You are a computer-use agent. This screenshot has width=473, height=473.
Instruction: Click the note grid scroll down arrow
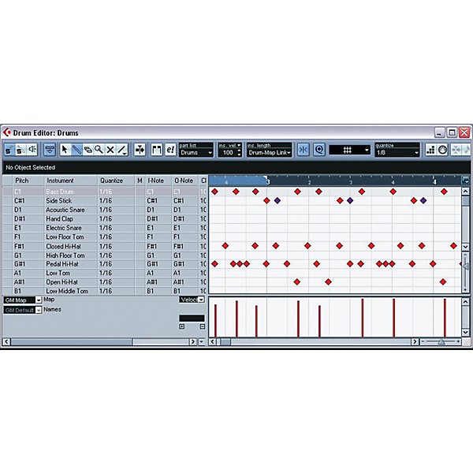point(465,247)
